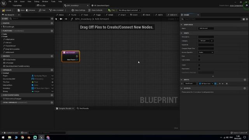Screen dimensions: 249x140
Task: Collapse advanced graph options arrow
Action: (x=213, y=76)
